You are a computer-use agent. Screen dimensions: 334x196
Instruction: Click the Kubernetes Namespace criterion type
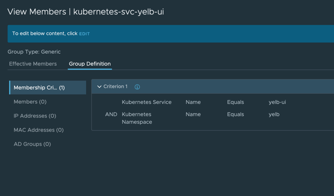(x=137, y=118)
